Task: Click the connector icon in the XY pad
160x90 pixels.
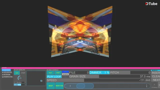Action: point(41,81)
